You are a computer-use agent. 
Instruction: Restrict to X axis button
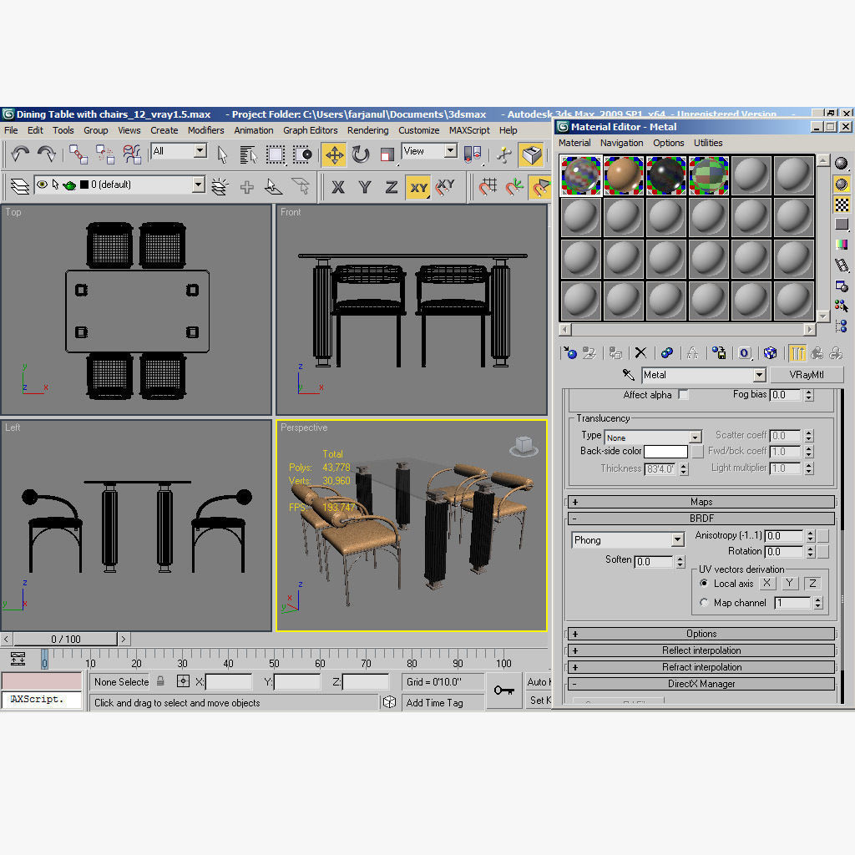pos(338,187)
